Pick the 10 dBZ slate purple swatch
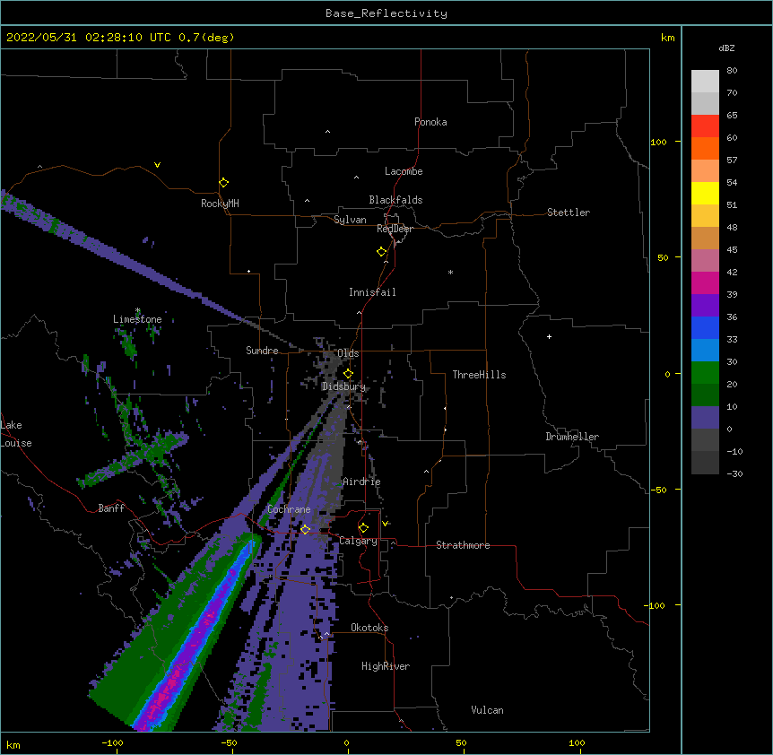Image resolution: width=773 pixels, height=755 pixels. (705, 418)
